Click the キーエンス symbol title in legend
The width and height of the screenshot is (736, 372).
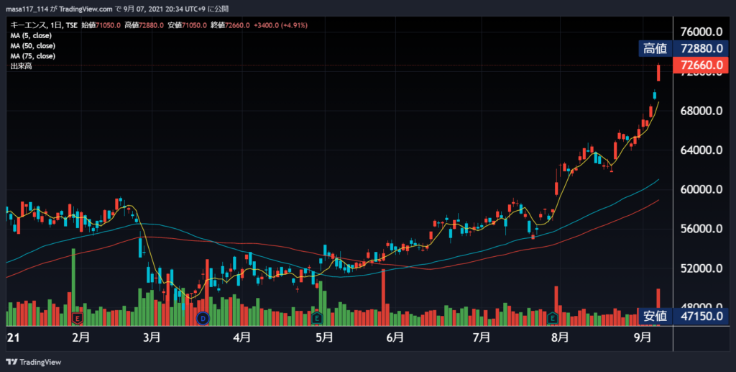tap(27, 25)
